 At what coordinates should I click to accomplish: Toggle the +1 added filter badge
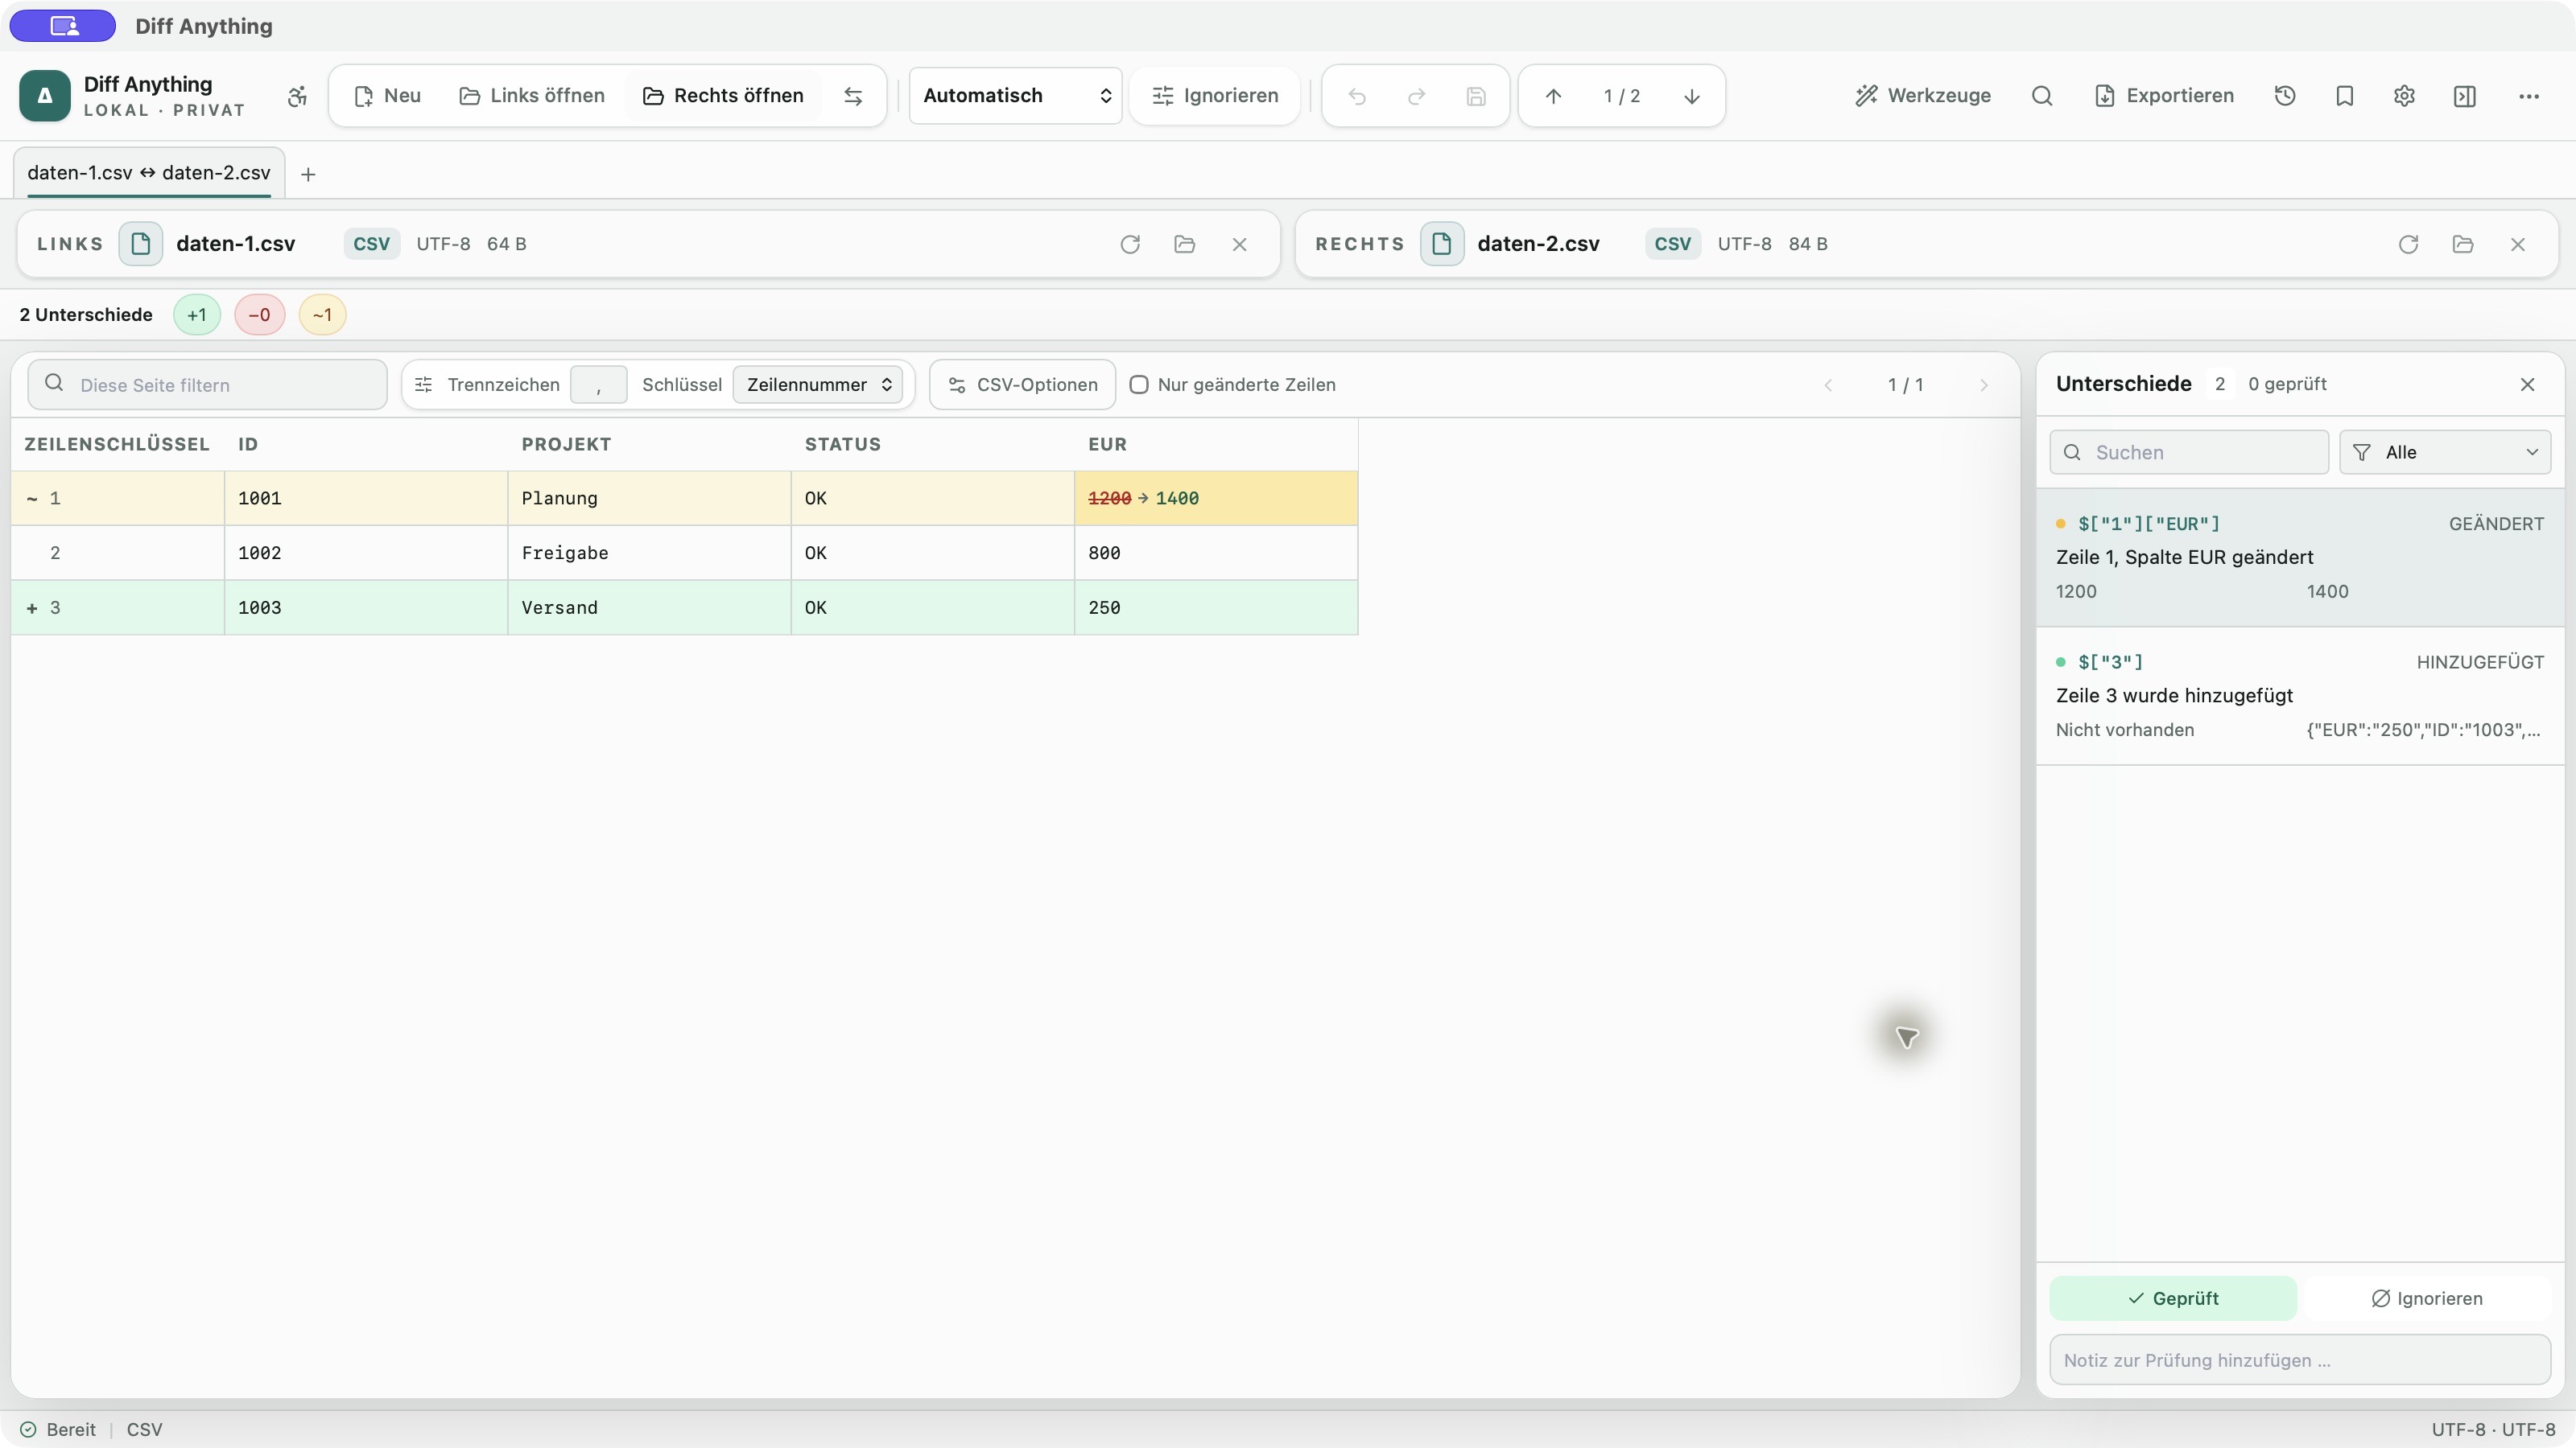[x=197, y=315]
